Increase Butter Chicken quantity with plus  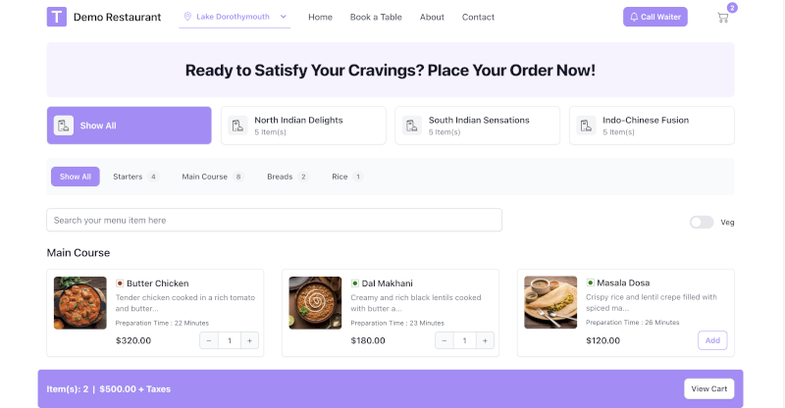pyautogui.click(x=249, y=340)
